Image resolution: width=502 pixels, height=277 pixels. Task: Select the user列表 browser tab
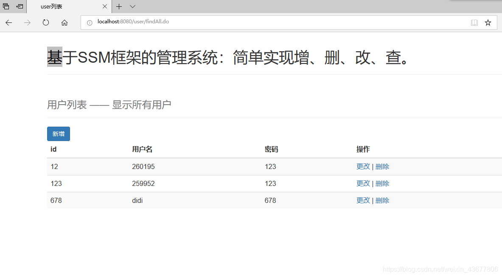click(x=70, y=6)
